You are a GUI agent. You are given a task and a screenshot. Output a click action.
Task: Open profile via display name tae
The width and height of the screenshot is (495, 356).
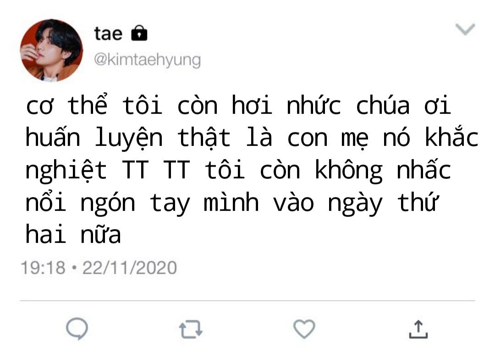pos(108,34)
